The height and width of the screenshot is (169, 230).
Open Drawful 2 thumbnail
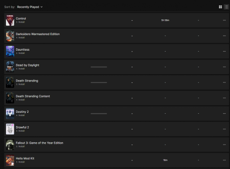(10, 129)
